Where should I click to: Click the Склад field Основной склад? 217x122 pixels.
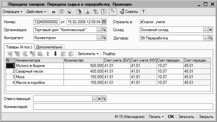[x=172, y=30]
